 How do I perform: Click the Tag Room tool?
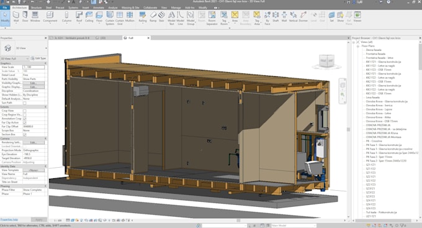click(x=224, y=18)
